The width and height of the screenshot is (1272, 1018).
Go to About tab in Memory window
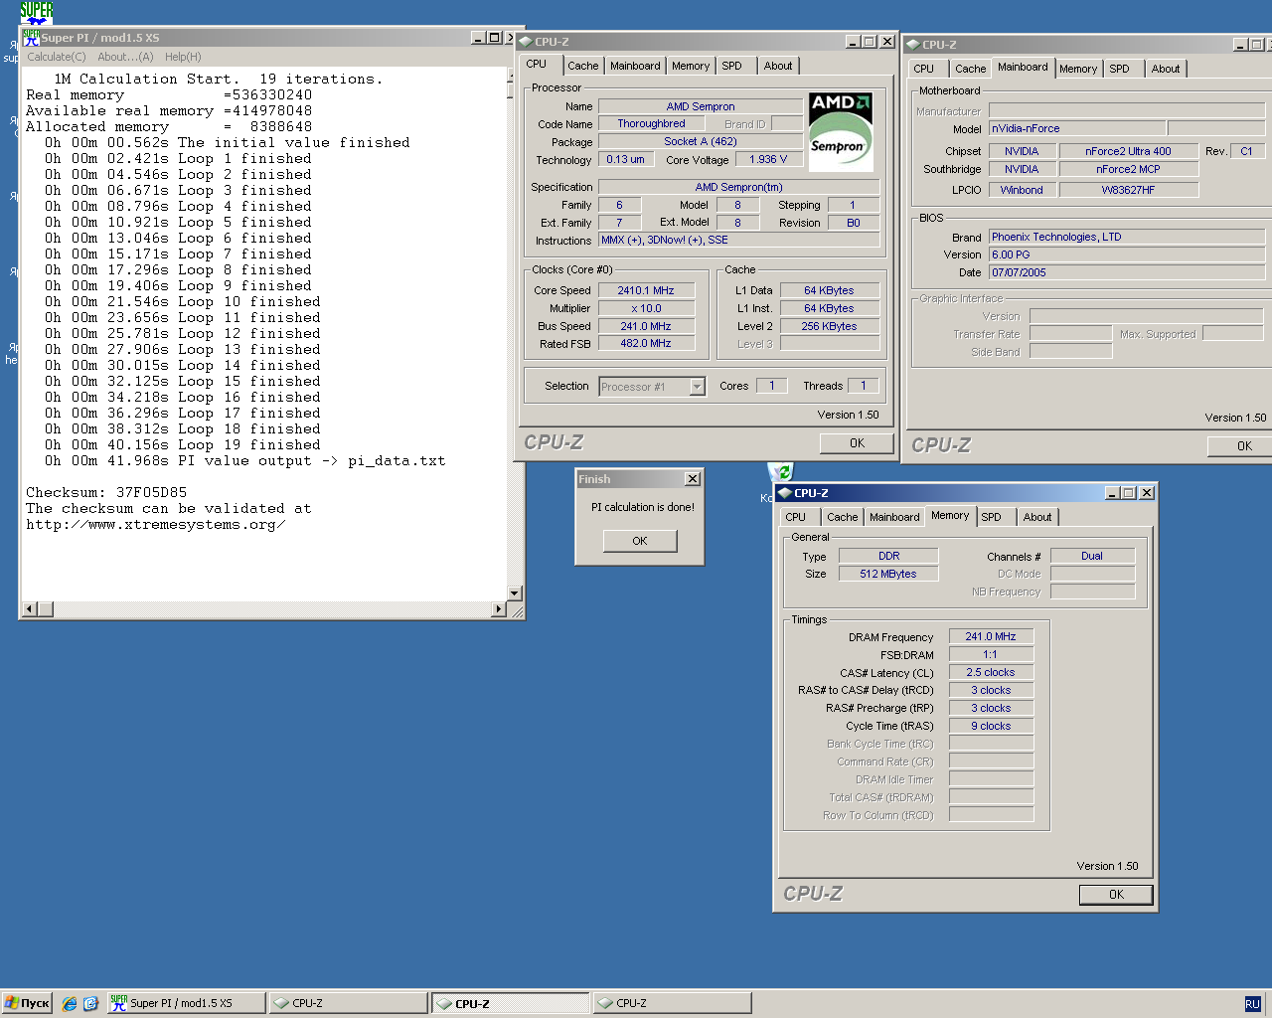pos(1037,517)
